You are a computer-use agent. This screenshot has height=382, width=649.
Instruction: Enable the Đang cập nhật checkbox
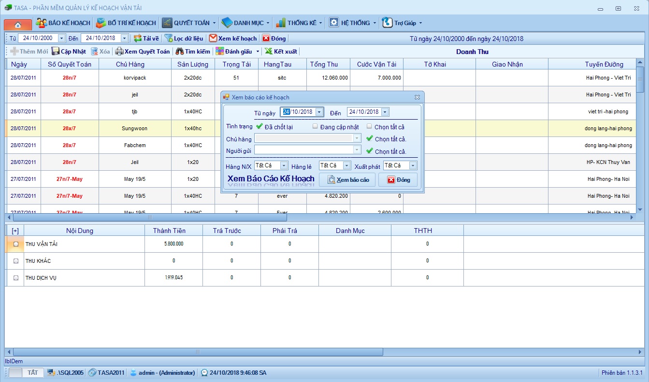[315, 127]
